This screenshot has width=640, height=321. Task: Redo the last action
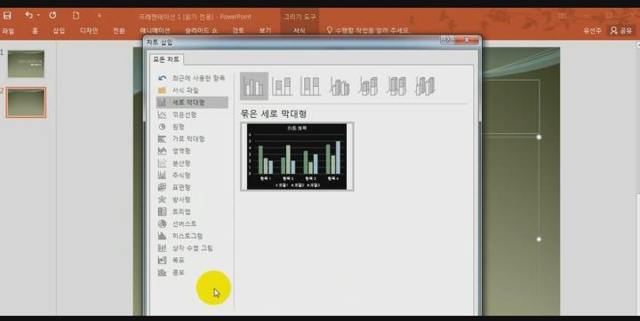[52, 15]
